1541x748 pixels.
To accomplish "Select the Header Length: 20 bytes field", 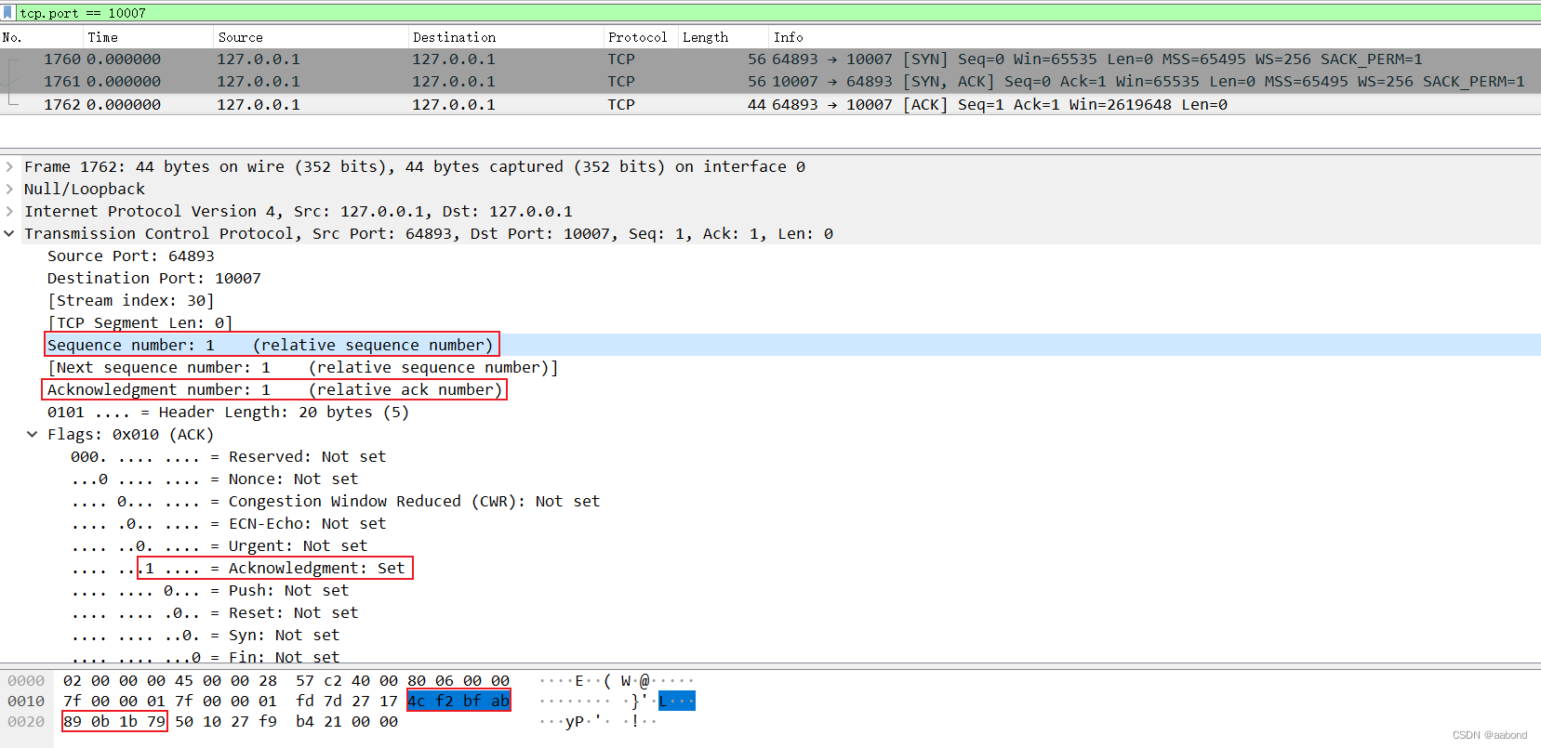I will tap(228, 413).
